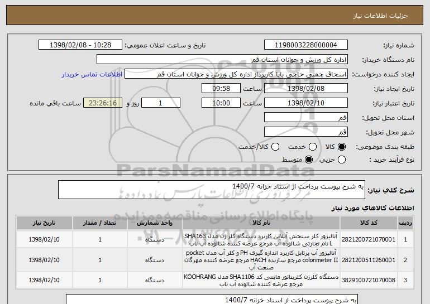
Task: Click the need number field 1198003228000004
Action: (x=306, y=45)
